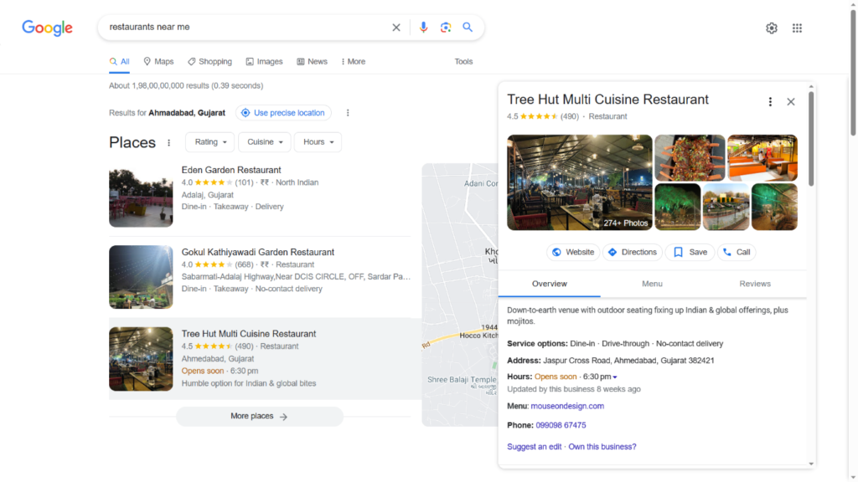Click the map preview area
The height and width of the screenshot is (482, 858).
(460, 295)
